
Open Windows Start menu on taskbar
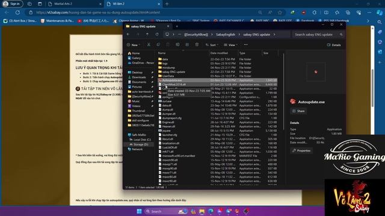139,211
